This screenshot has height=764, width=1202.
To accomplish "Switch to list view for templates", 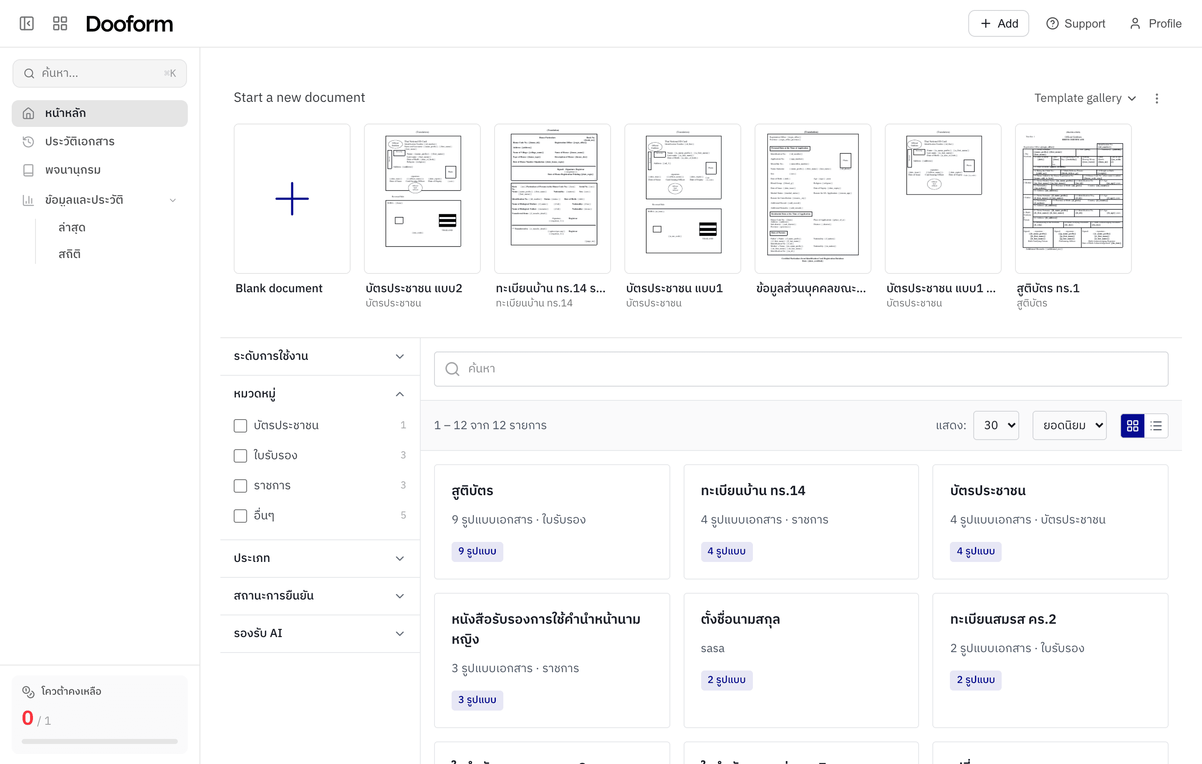I will click(1157, 425).
